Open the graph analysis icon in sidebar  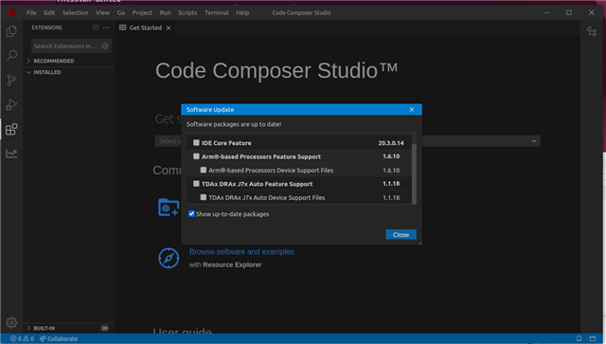point(11,154)
